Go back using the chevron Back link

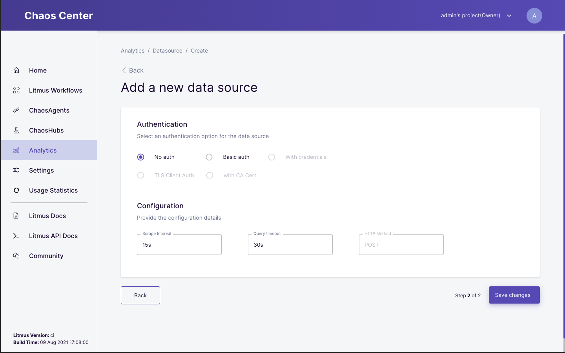coord(133,70)
